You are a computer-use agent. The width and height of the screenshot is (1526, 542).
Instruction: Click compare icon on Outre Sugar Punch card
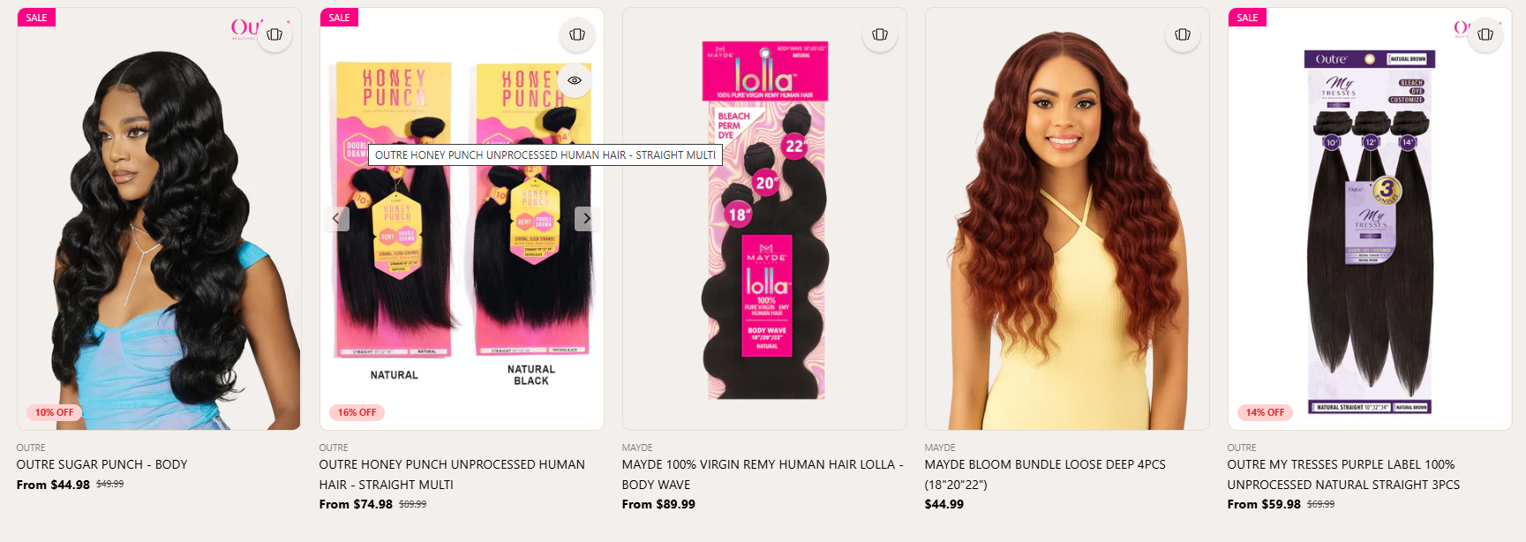274,34
